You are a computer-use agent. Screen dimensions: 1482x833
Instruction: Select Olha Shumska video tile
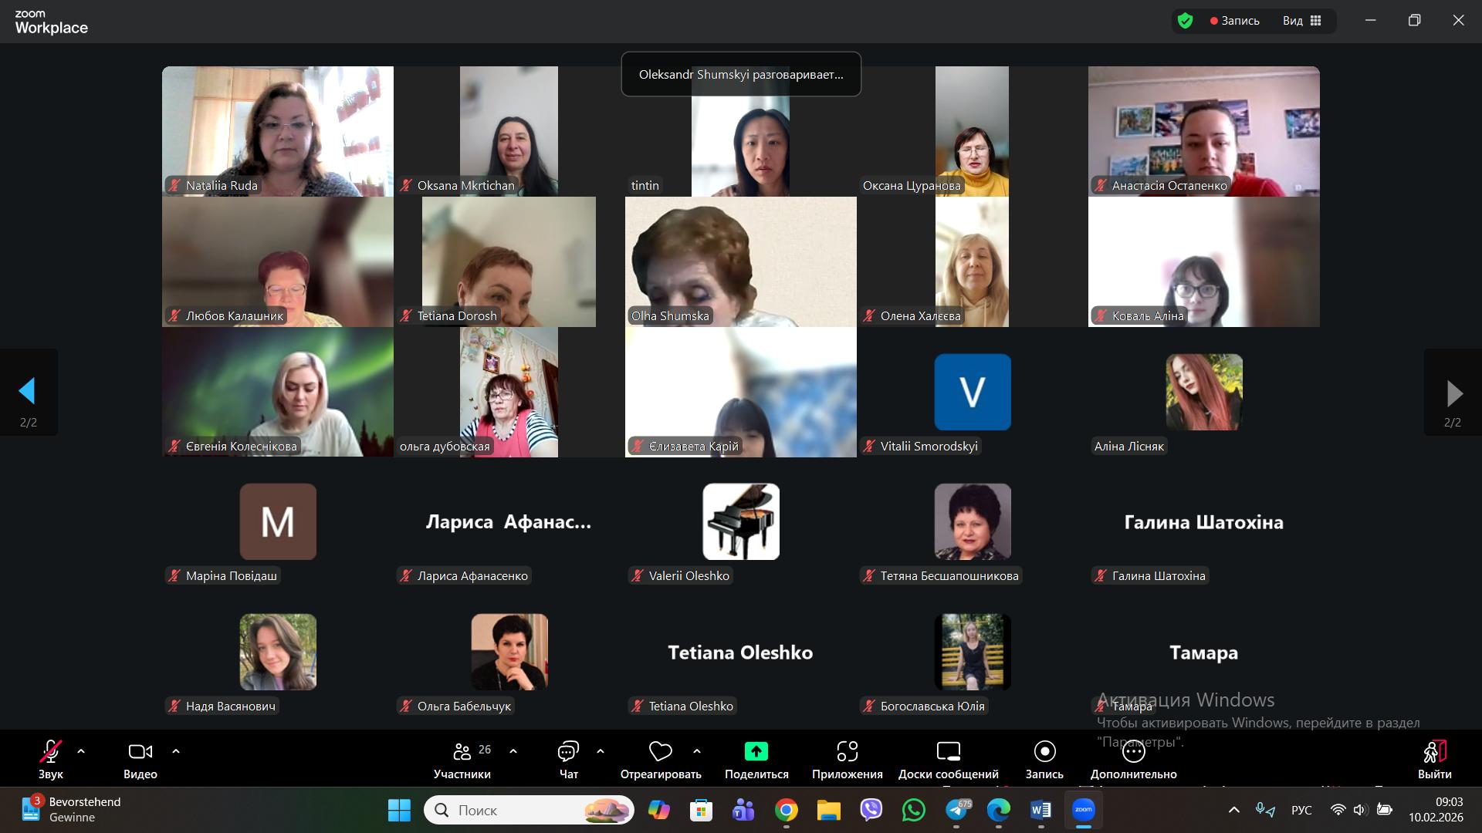[740, 261]
